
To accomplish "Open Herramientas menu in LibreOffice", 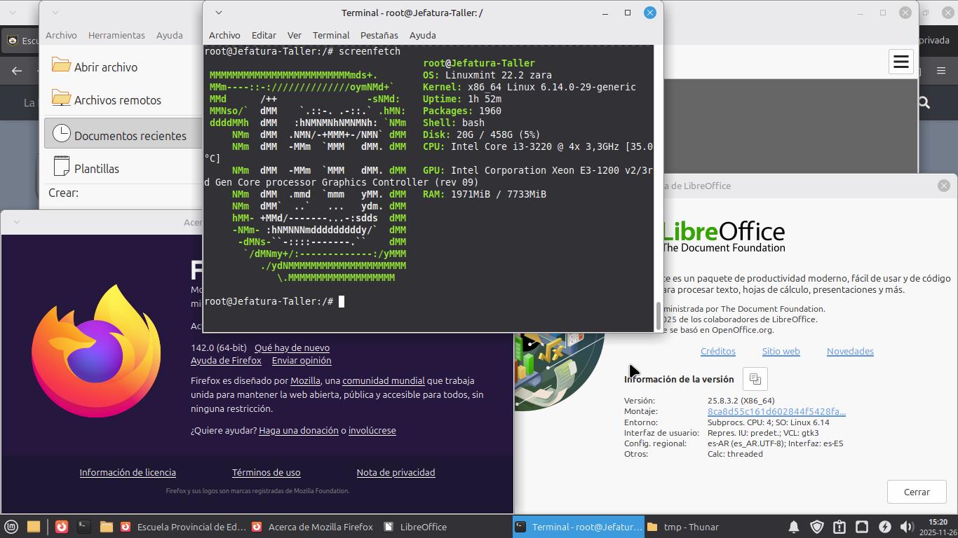I will click(x=116, y=35).
